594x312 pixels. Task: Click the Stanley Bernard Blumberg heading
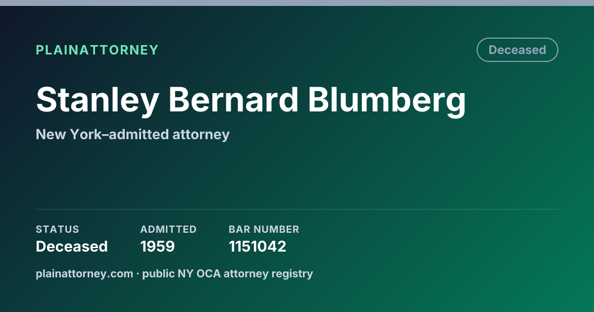tap(251, 101)
